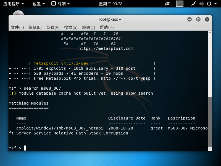Click the exploit/windows/smb/ms08_067_netapi module name

click(60, 128)
